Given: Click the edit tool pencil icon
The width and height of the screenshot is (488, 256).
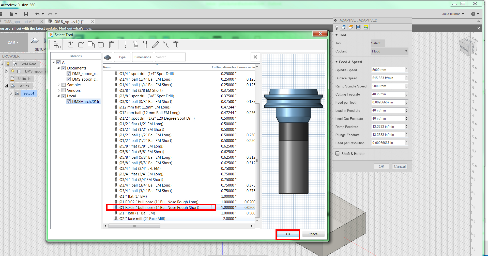Looking at the screenshot, I should 155,45.
